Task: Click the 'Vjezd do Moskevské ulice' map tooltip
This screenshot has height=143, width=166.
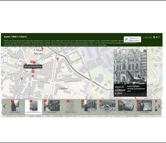Action: coord(33,67)
